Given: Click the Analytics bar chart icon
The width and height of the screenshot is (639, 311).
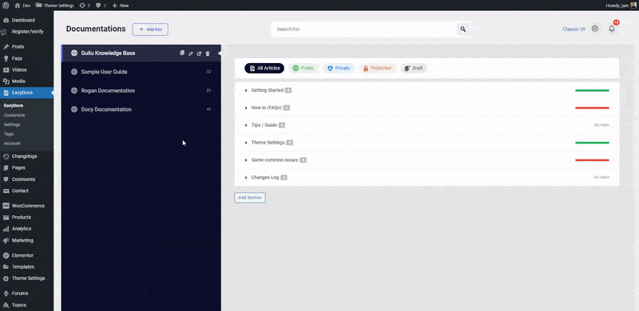Looking at the screenshot, I should [6, 229].
